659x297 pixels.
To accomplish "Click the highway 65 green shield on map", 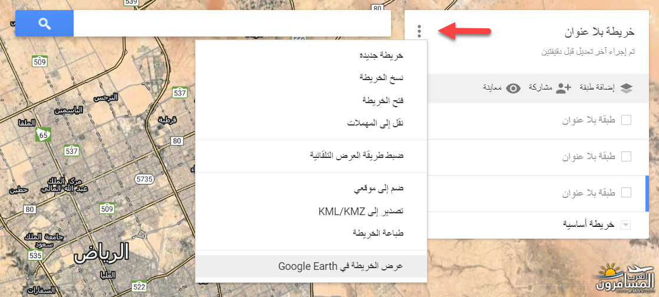I will coord(42,134).
